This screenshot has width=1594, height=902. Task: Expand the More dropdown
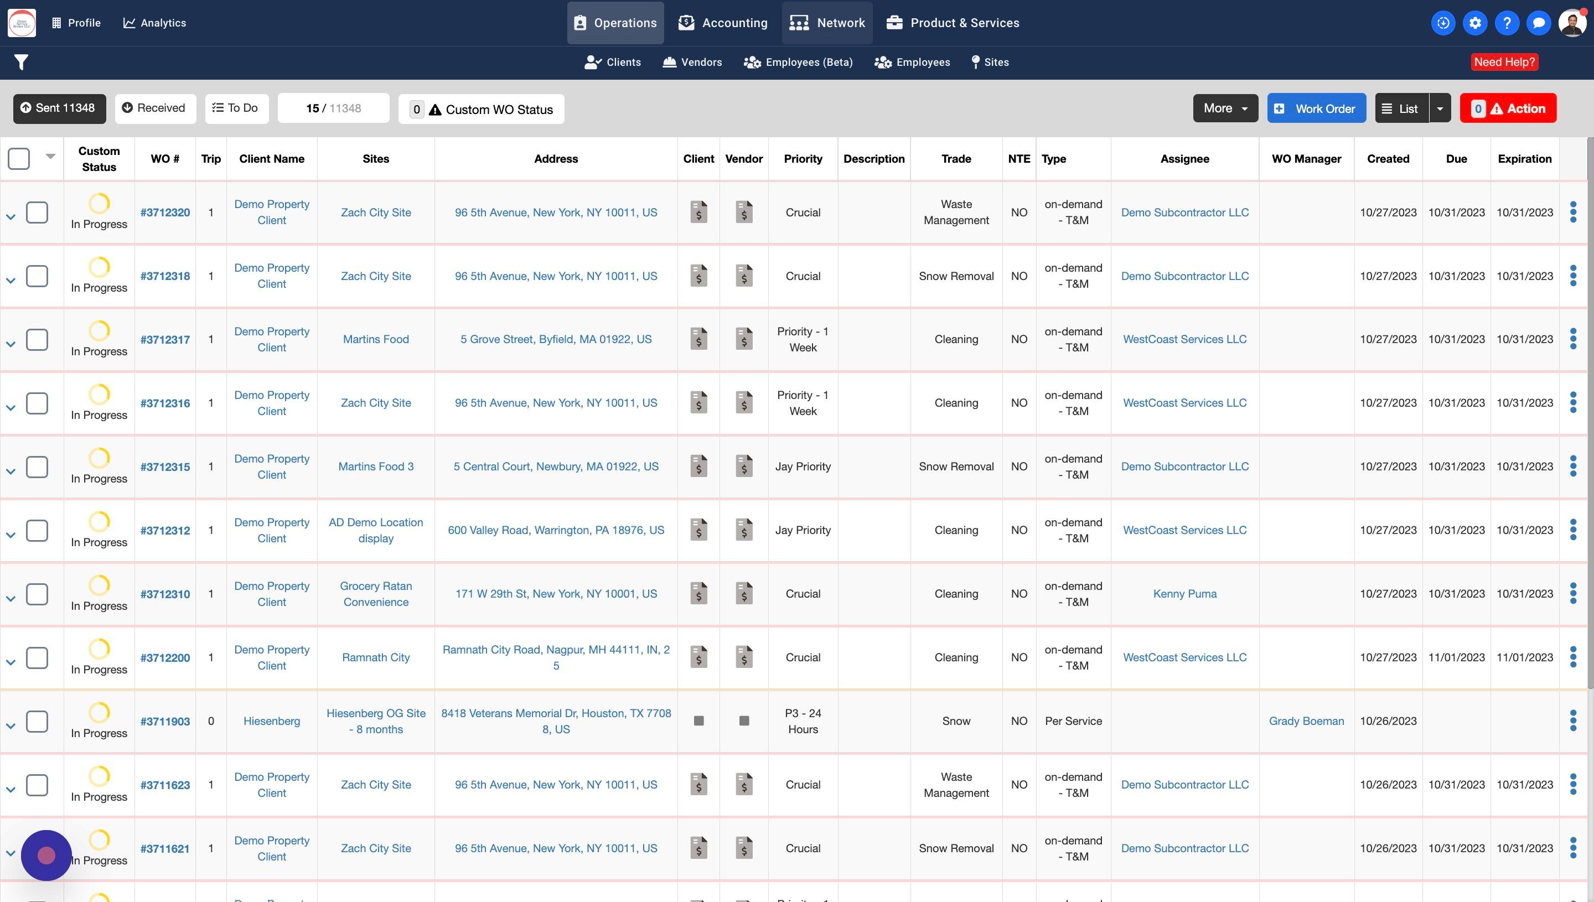[1225, 108]
